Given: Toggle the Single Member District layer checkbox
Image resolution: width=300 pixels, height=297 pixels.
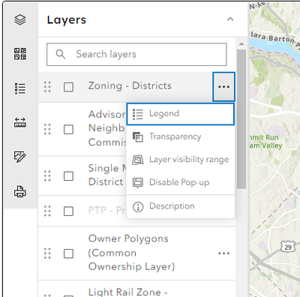Looking at the screenshot, I should (68, 176).
